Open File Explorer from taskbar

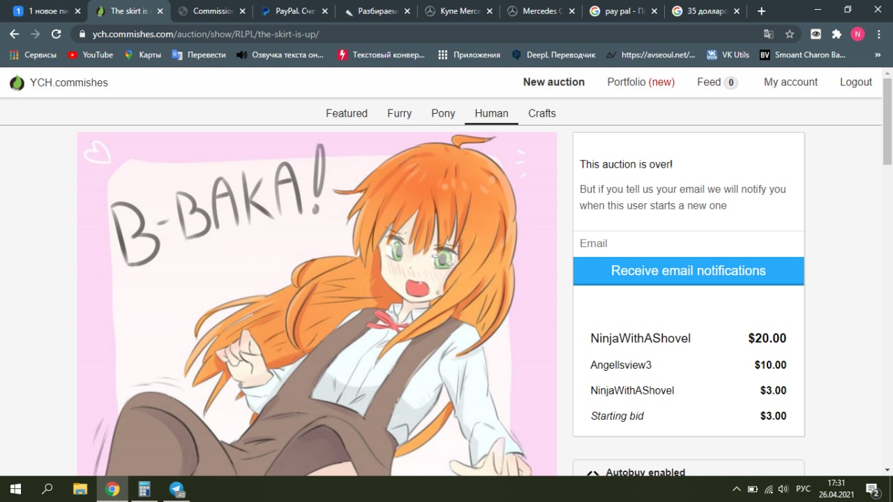click(x=80, y=489)
